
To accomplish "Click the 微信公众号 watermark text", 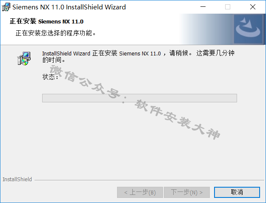I will coord(85,81).
